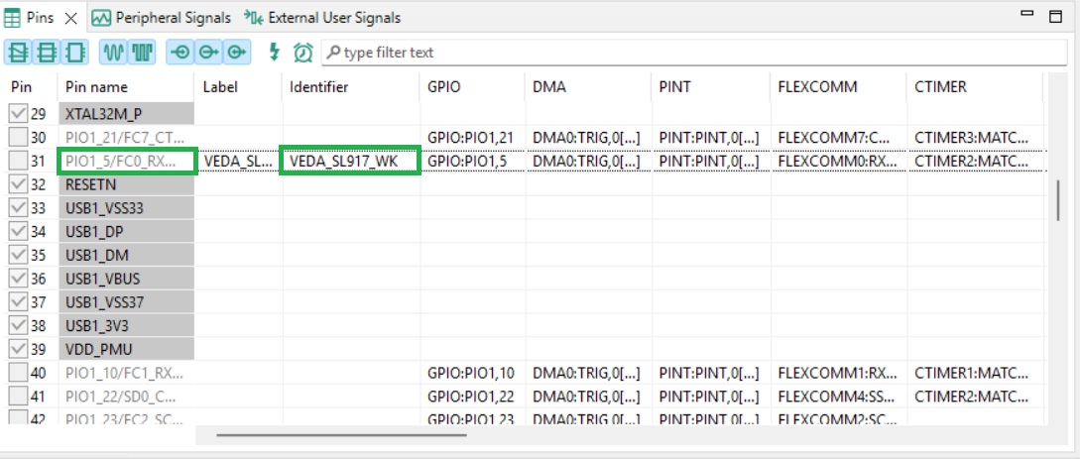Click the GPIO:PIO1,21 cell
The height and width of the screenshot is (459, 1080).
tap(472, 137)
